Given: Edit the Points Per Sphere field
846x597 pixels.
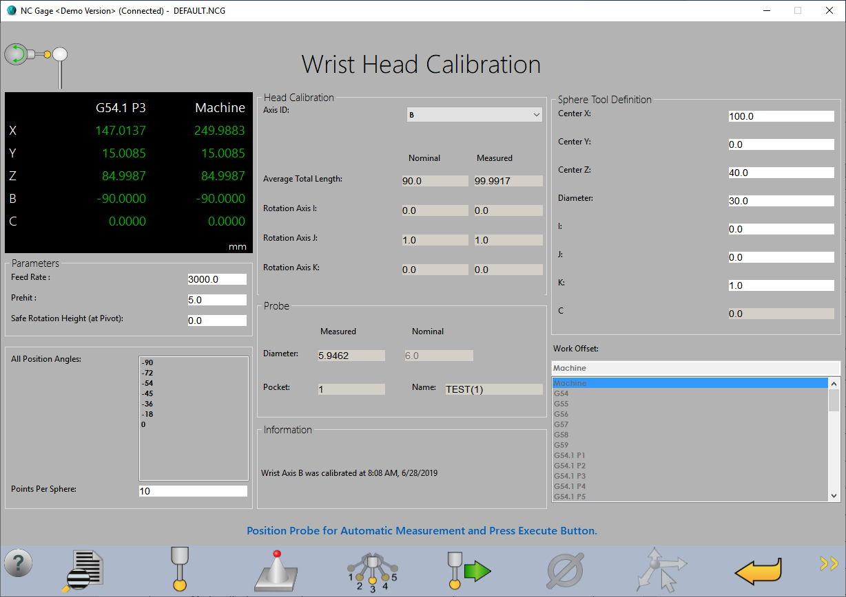Looking at the screenshot, I should (x=192, y=491).
